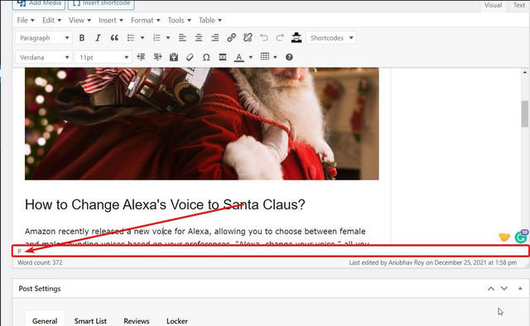Apply italic formatting to the text
Image resolution: width=530 pixels, height=326 pixels.
click(x=98, y=38)
